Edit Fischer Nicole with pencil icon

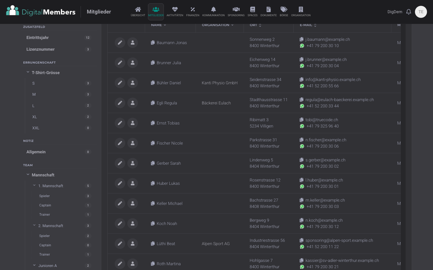(120, 143)
